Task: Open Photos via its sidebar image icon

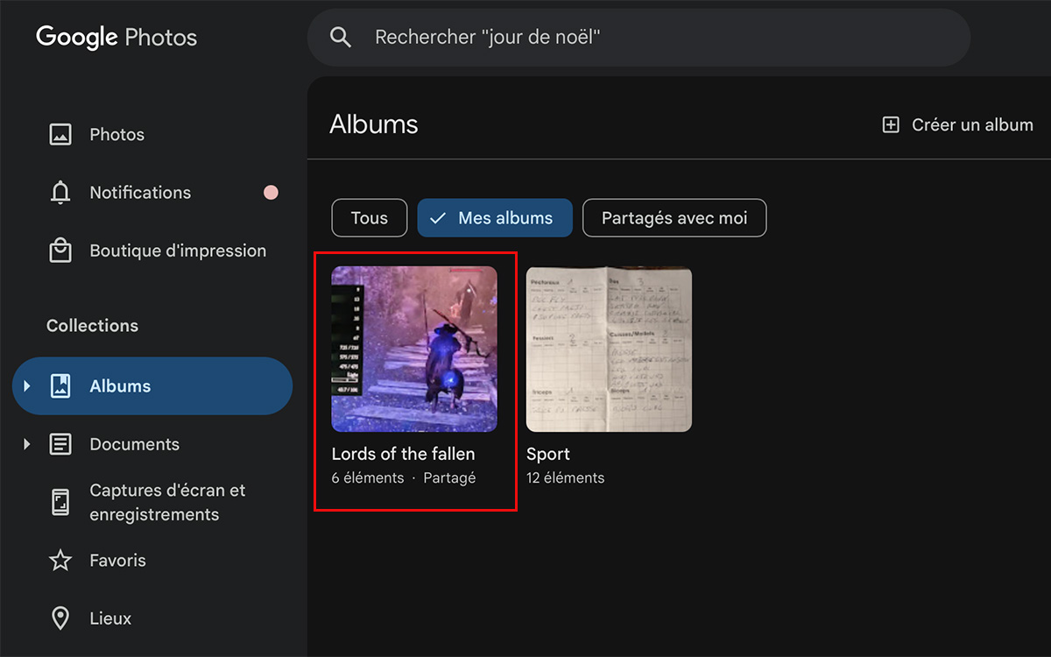Action: click(60, 135)
